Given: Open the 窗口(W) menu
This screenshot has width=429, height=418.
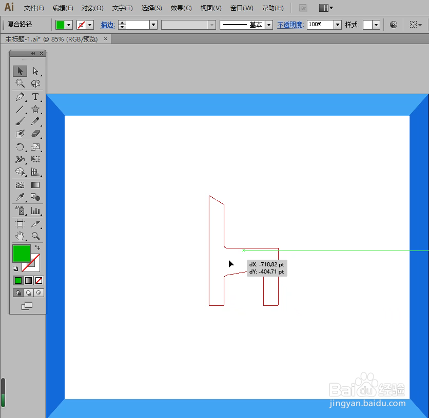Looking at the screenshot, I should (242, 8).
